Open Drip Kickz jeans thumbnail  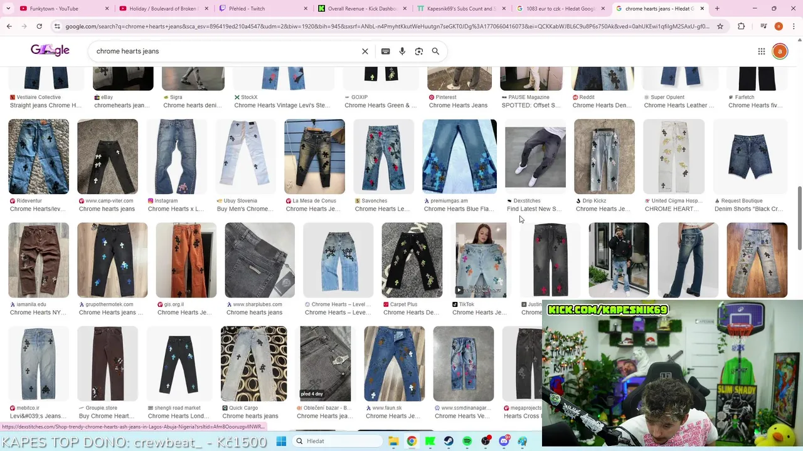(604, 157)
